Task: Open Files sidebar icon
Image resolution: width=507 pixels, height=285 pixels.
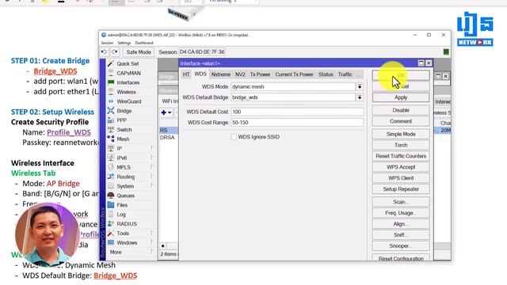Action: coord(111,205)
